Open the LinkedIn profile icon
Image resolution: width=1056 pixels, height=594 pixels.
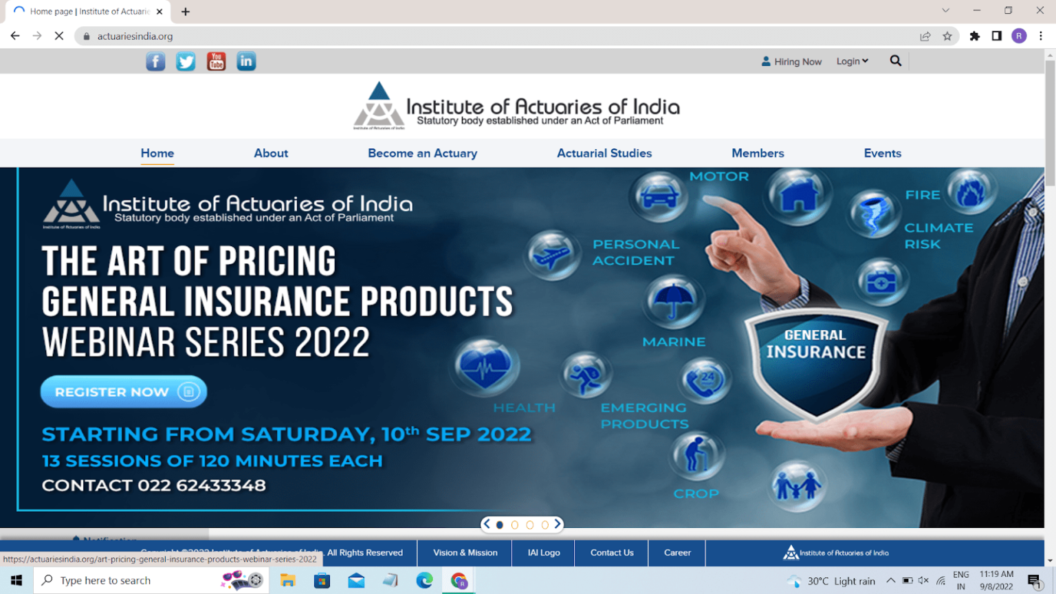coord(246,60)
